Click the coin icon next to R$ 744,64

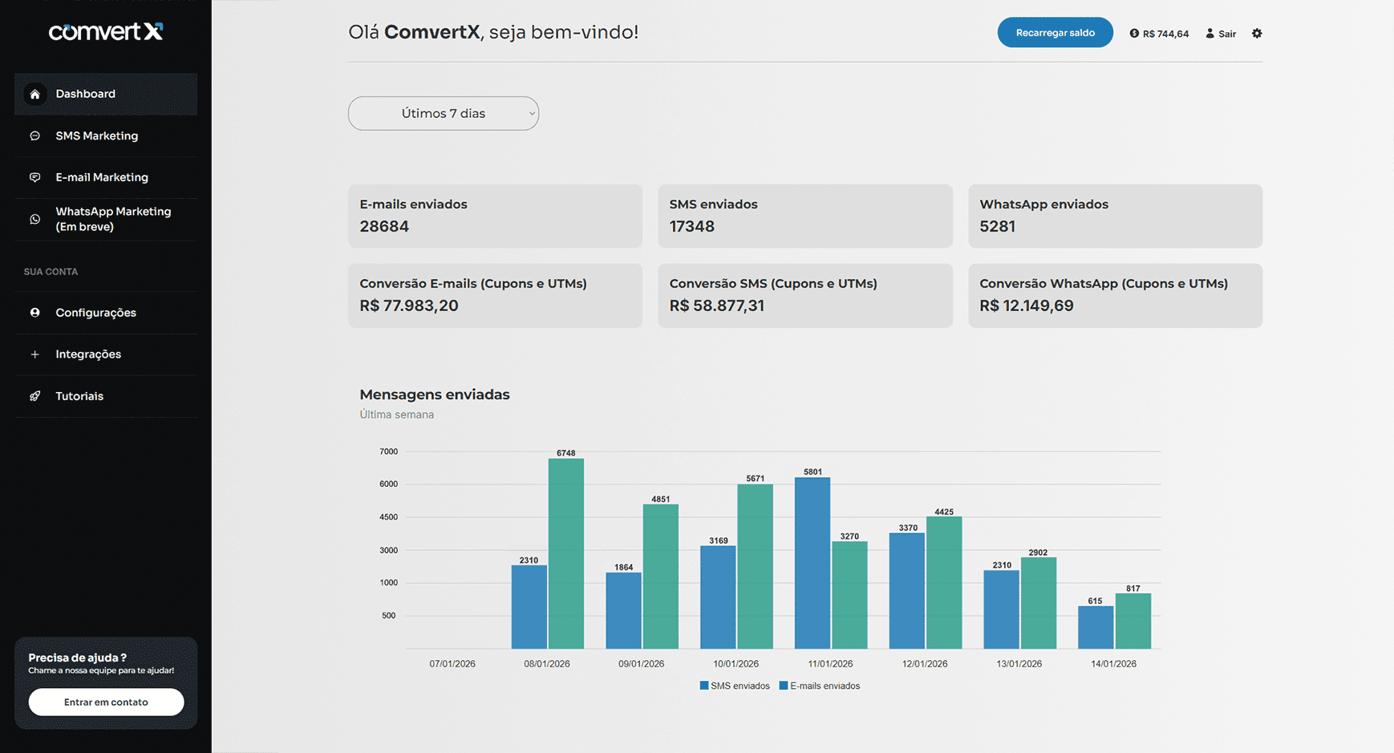(1134, 33)
